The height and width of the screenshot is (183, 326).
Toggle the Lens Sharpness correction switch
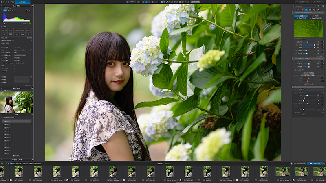click(x=294, y=59)
